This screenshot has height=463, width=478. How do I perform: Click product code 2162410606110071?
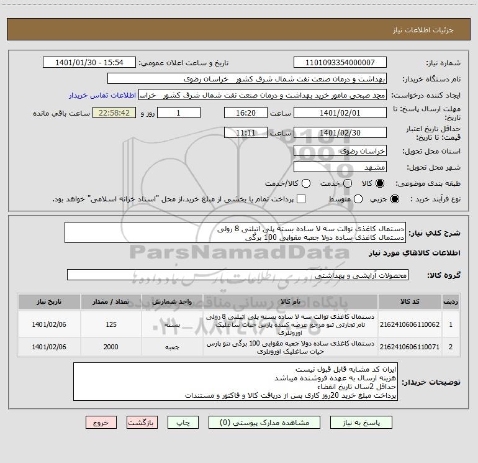(410, 347)
